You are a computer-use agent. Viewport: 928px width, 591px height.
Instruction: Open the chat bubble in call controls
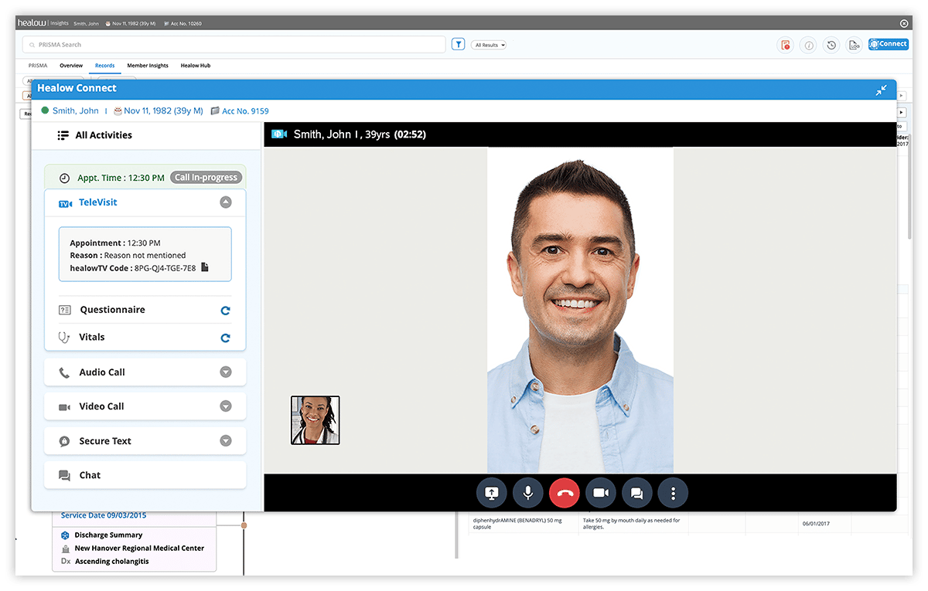pyautogui.click(x=637, y=493)
